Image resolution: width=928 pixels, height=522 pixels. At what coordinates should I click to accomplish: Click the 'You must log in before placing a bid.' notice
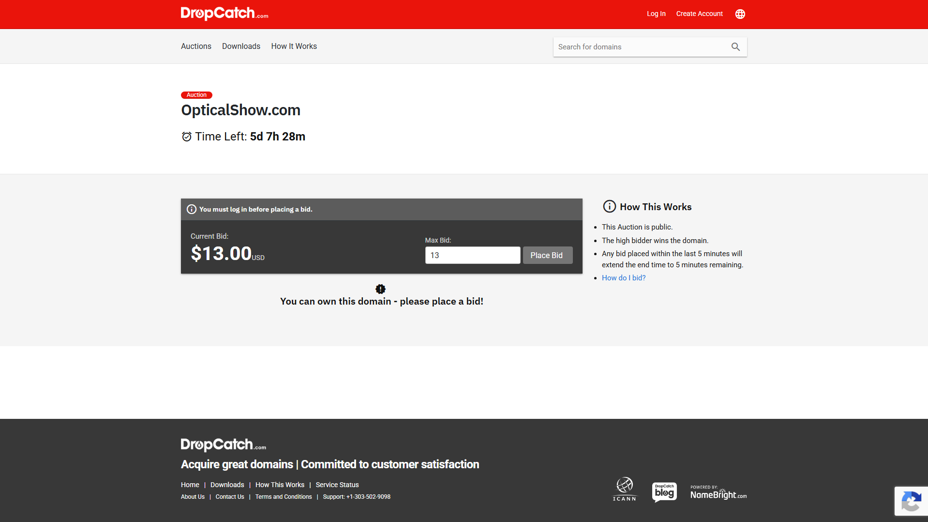pyautogui.click(x=256, y=209)
